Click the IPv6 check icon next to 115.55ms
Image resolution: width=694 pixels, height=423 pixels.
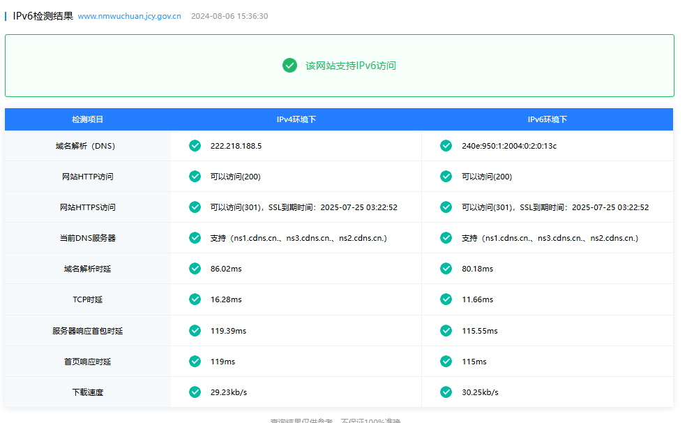click(446, 330)
